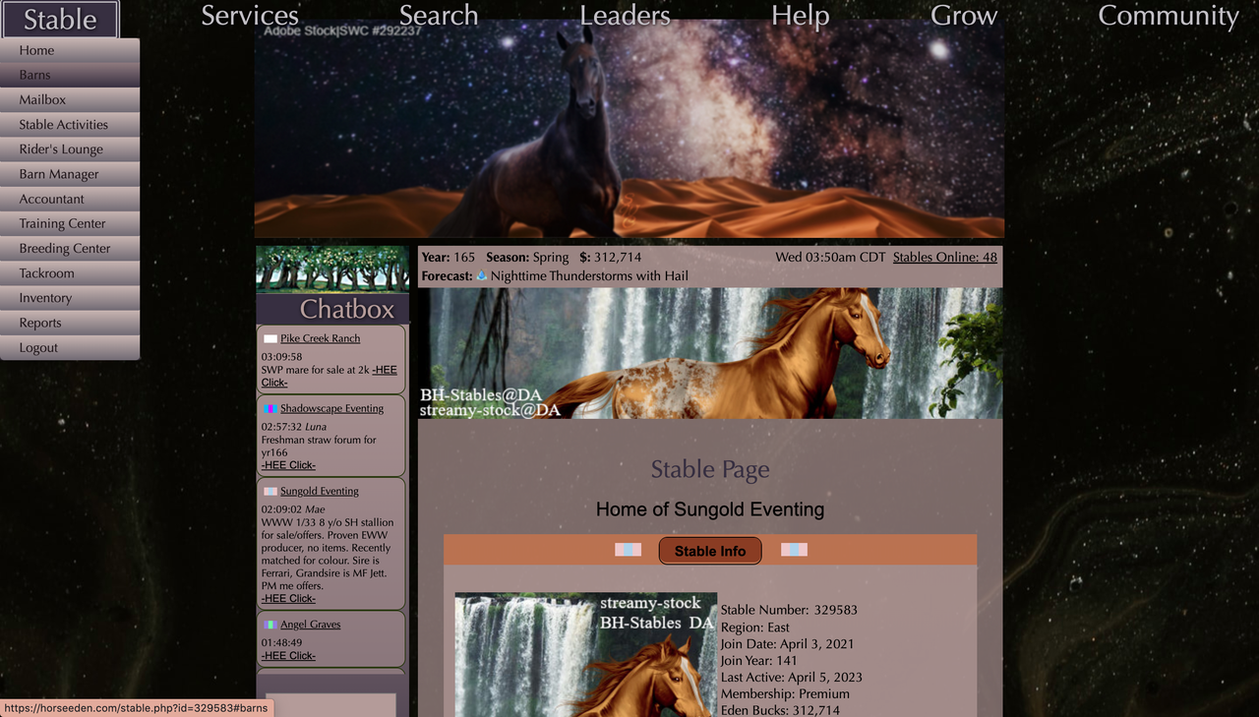The width and height of the screenshot is (1259, 717).
Task: Click -HEE Click- in Sungold Eventing's post
Action: [x=287, y=597]
